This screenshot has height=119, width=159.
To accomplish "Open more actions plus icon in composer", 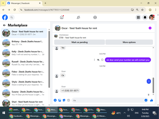I will click(x=55, y=100).
